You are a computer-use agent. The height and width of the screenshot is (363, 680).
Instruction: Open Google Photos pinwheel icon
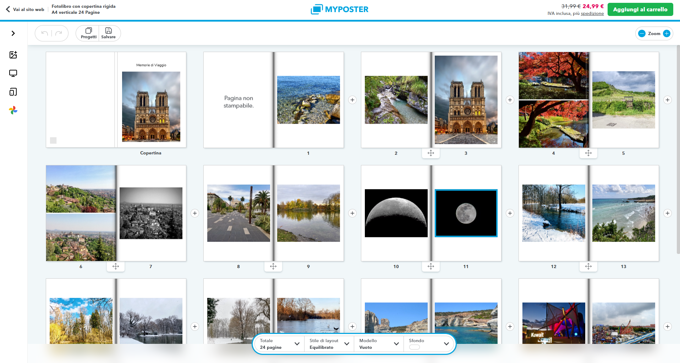point(13,110)
